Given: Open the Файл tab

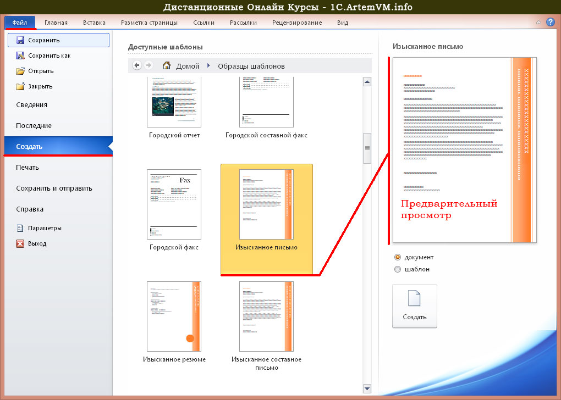Looking at the screenshot, I should click(20, 23).
